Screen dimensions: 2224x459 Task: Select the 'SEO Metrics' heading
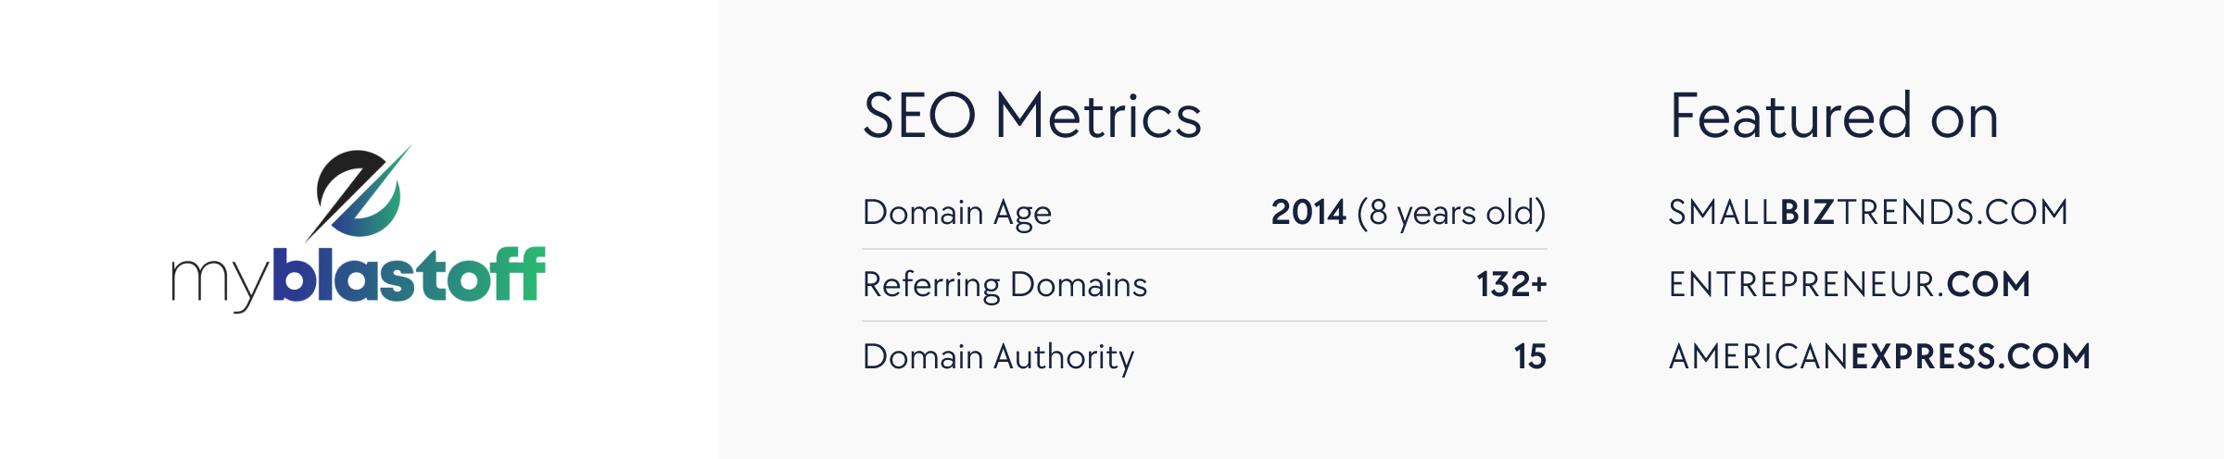click(x=1032, y=117)
